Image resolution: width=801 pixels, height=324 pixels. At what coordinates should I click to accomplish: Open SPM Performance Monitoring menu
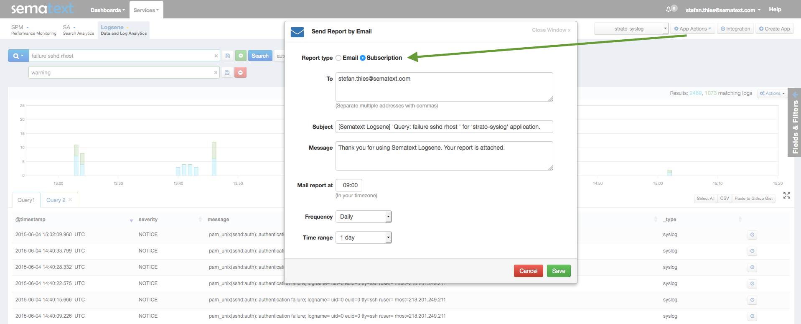[x=33, y=30]
